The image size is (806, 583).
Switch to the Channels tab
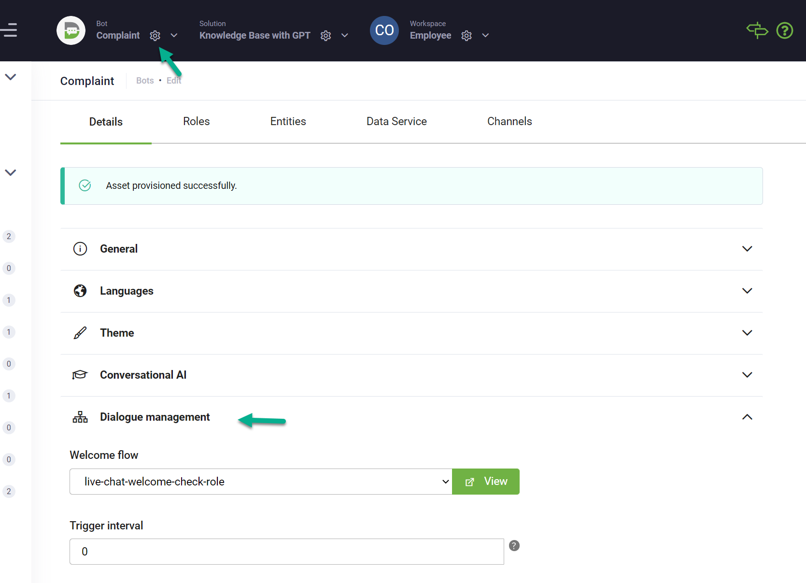tap(509, 122)
